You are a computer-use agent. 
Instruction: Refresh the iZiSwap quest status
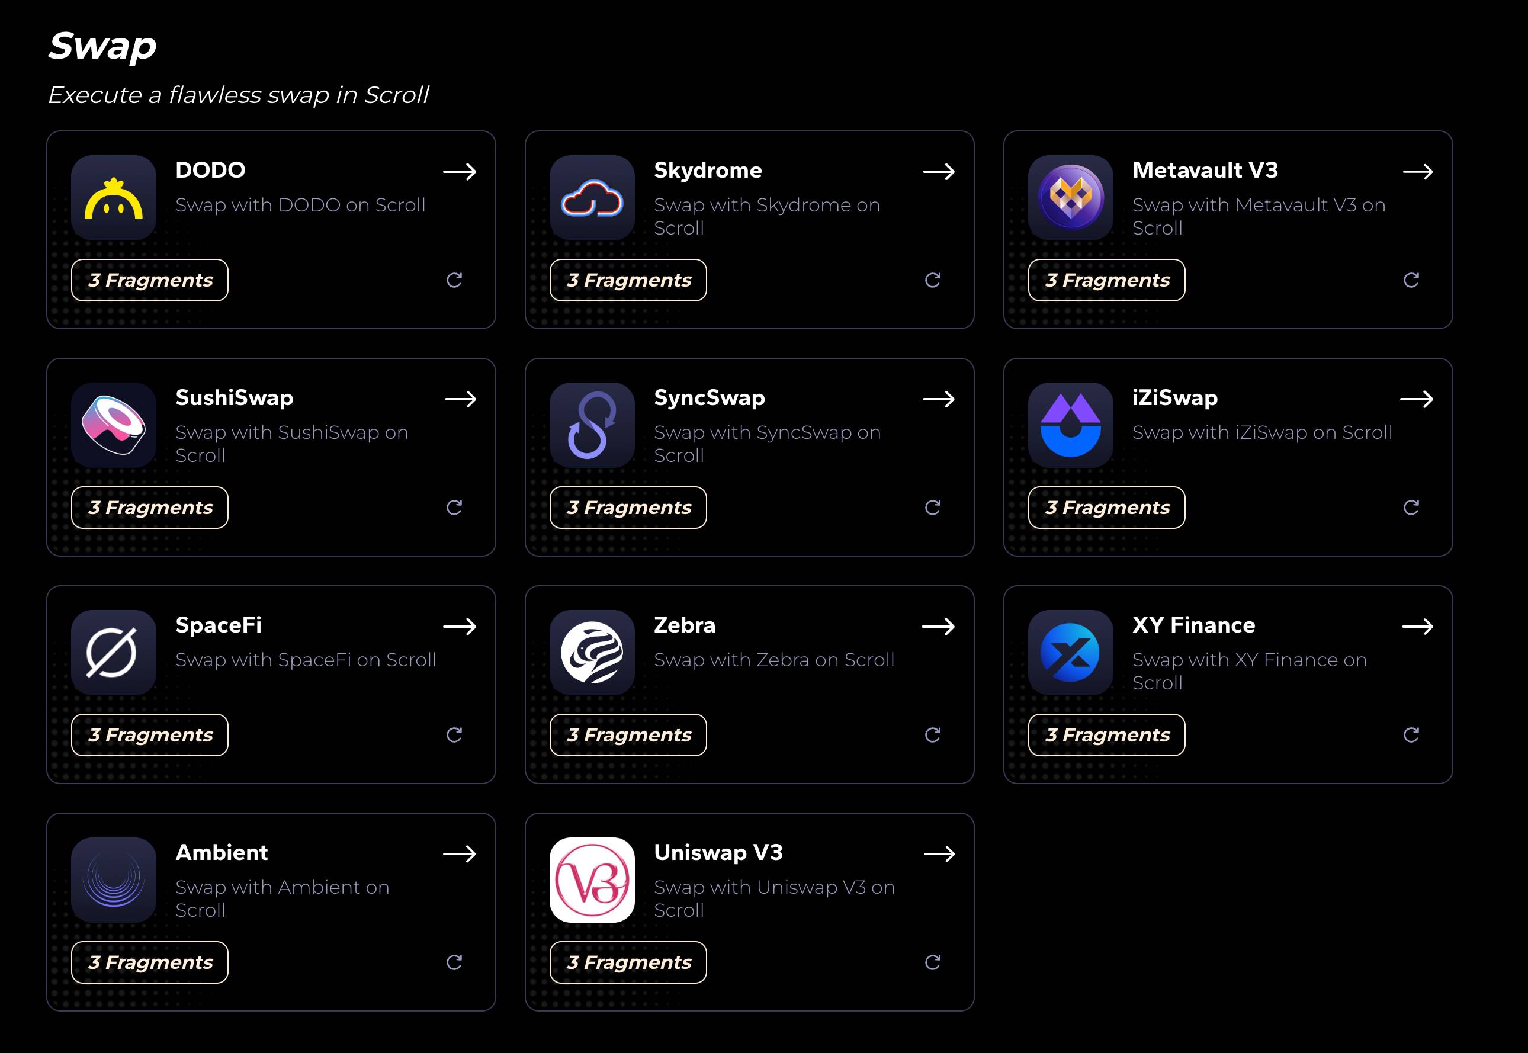click(x=1411, y=508)
